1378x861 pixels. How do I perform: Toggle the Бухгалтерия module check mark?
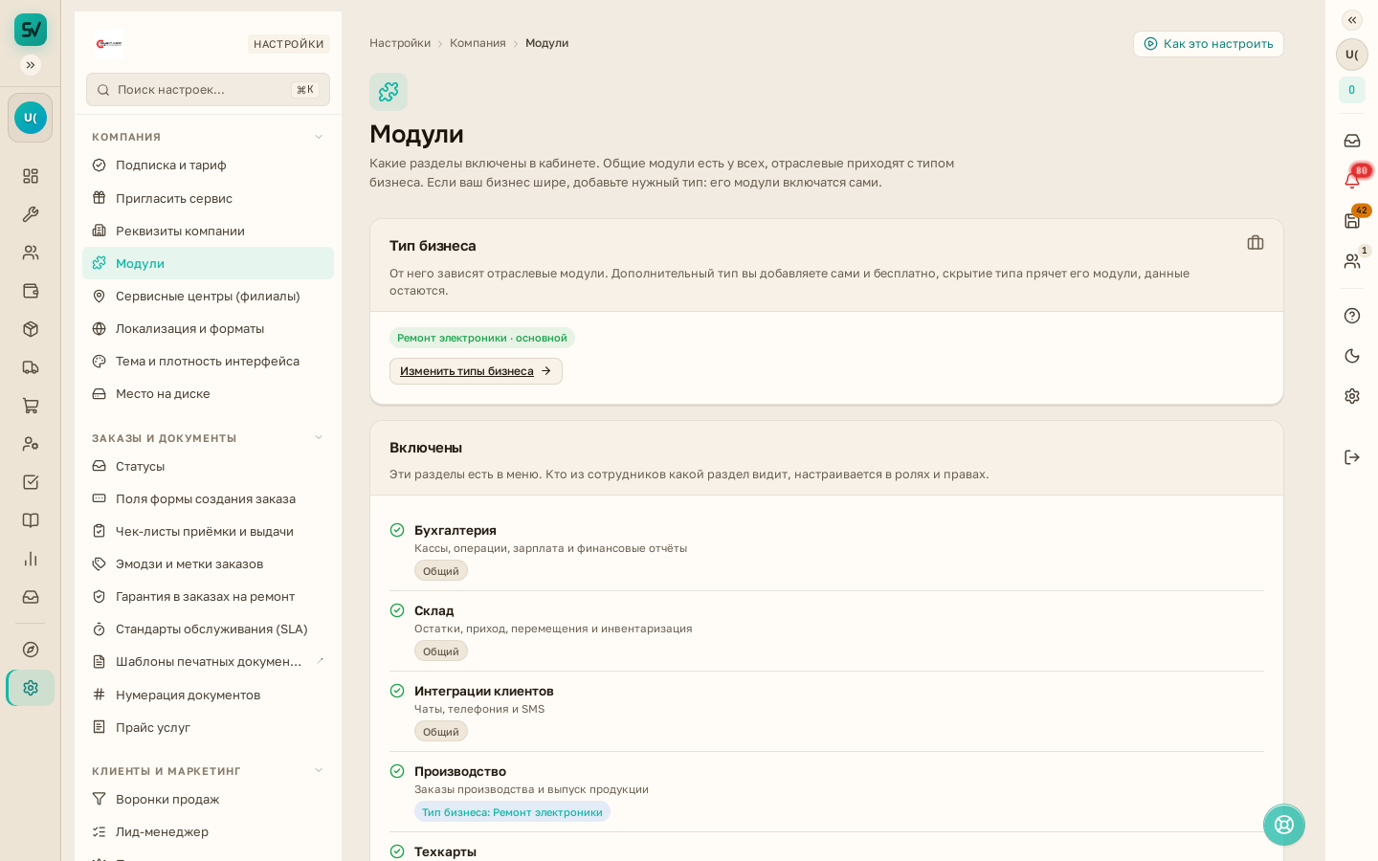[x=397, y=530]
